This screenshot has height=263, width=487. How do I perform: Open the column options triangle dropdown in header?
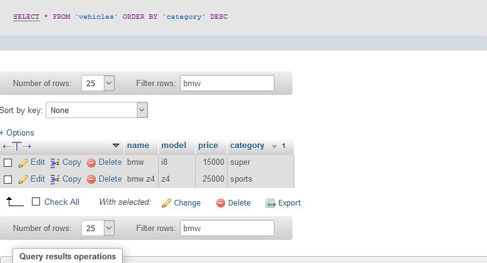coord(116,146)
